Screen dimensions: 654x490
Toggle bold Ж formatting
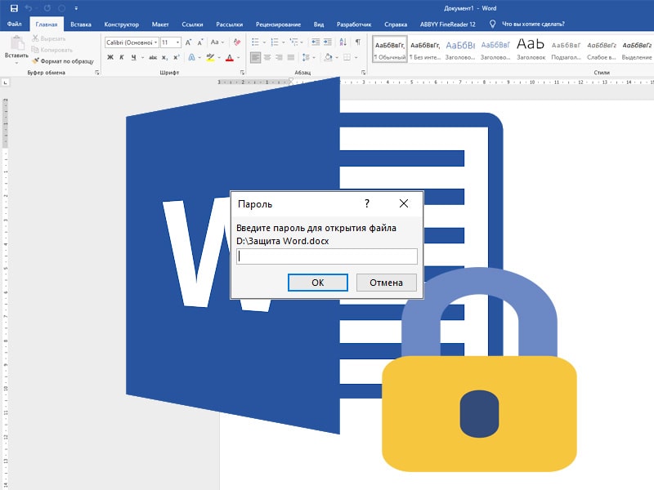point(110,57)
